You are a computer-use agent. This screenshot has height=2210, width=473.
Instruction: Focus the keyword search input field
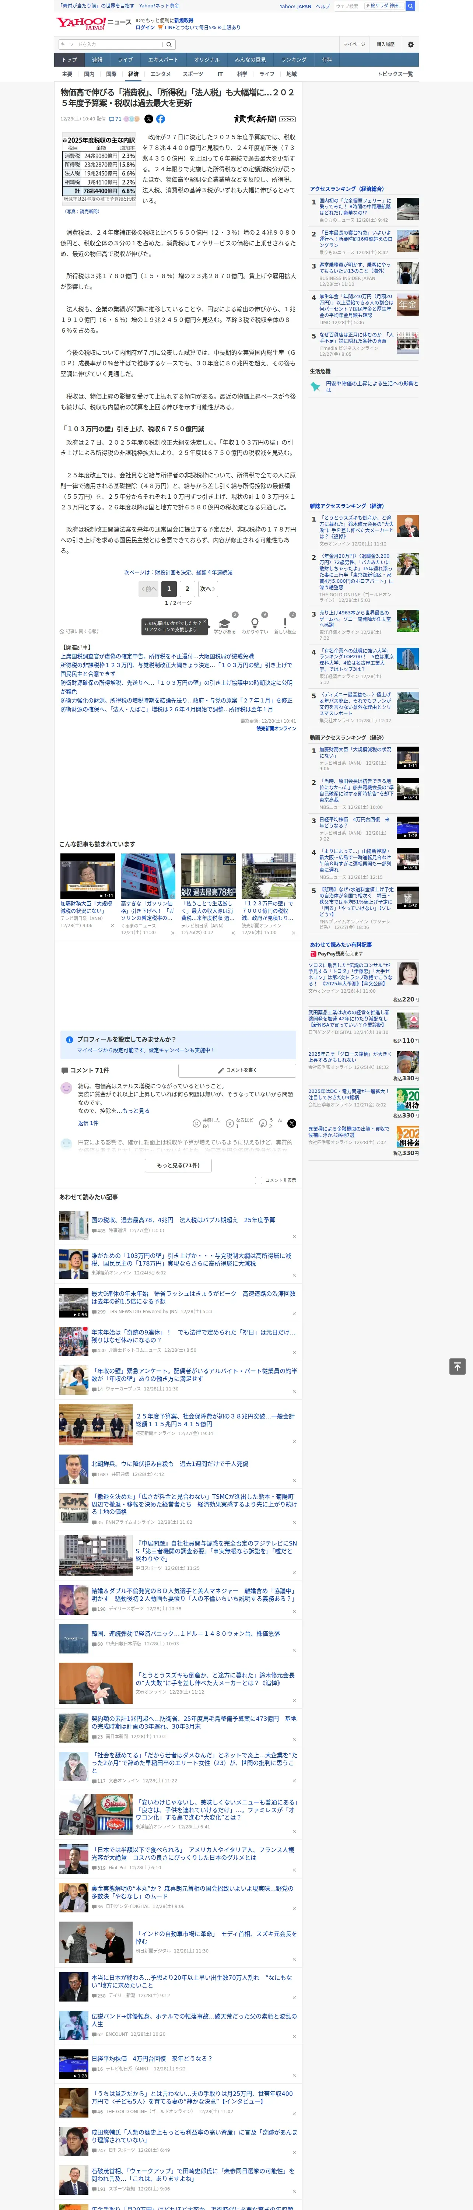[111, 45]
